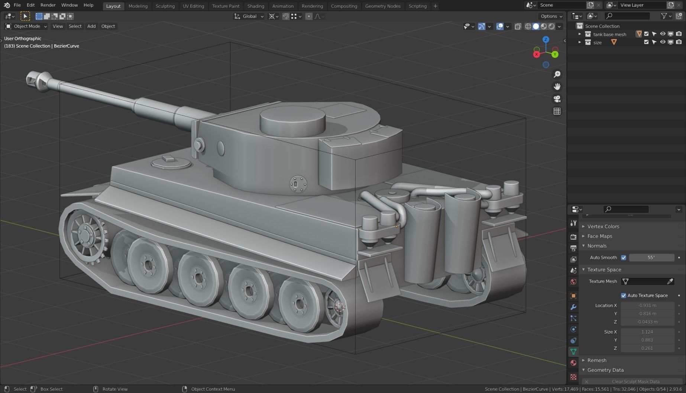
Task: Open the shading options dropdown arrow
Action: pyautogui.click(x=560, y=26)
